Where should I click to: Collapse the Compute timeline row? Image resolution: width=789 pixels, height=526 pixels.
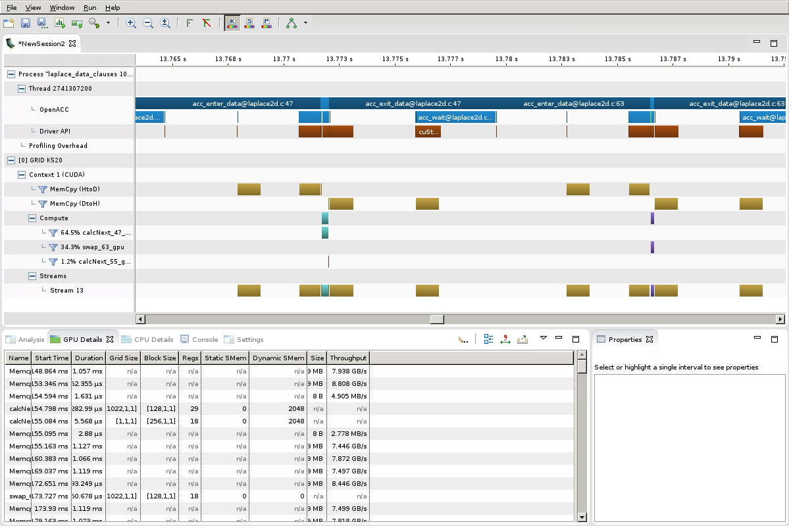click(32, 218)
